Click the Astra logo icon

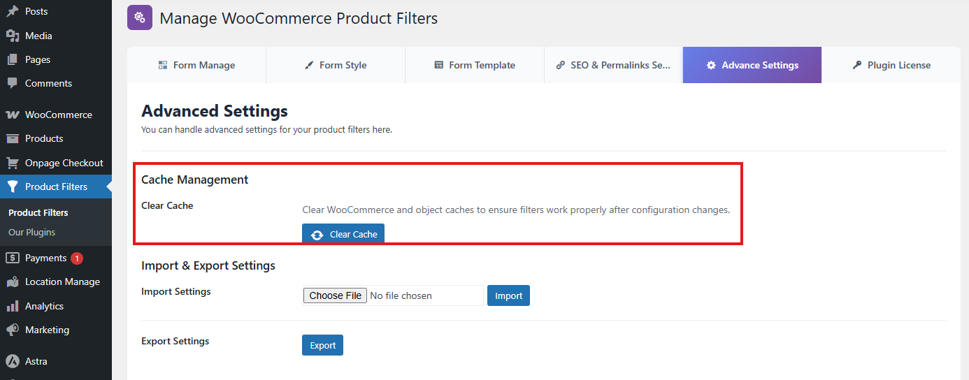click(x=13, y=361)
